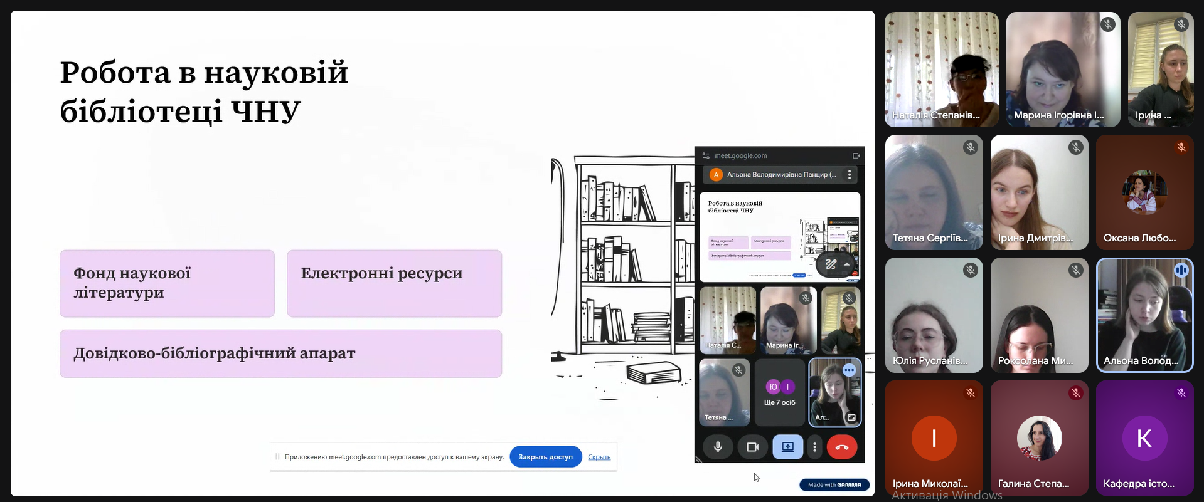
Task: Click the slide title 'Робота в науковій бібліотеці ЧНУ'
Action: 204,92
